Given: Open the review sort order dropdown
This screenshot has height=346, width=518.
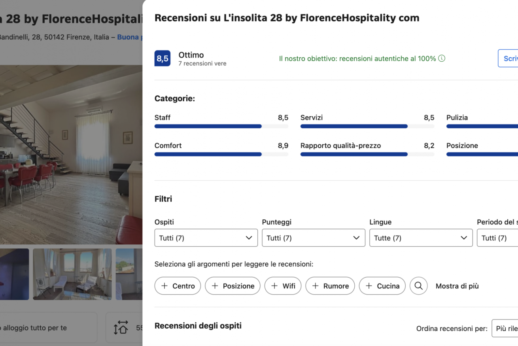Looking at the screenshot, I should coord(505,329).
